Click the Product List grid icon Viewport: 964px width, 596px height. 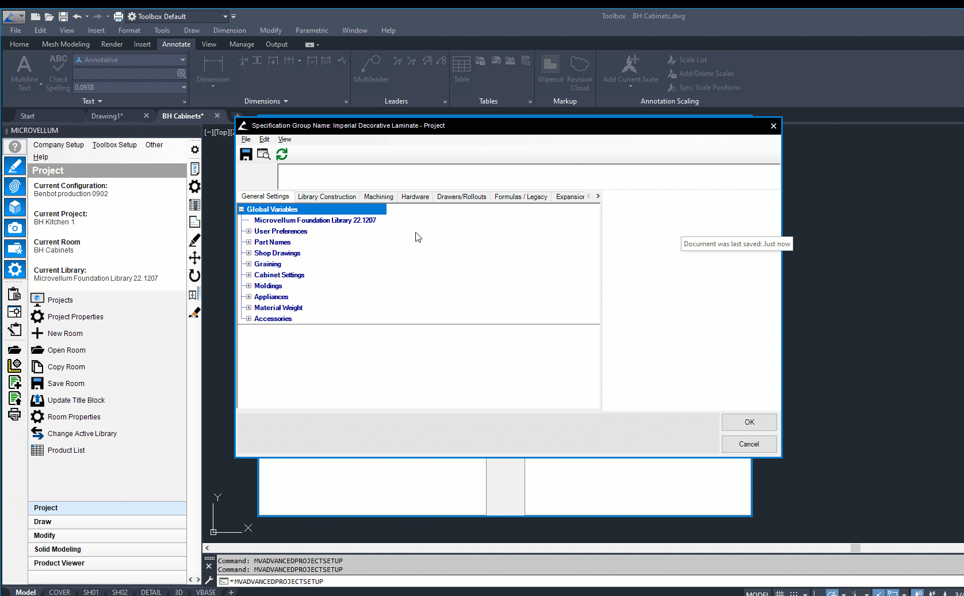click(37, 450)
